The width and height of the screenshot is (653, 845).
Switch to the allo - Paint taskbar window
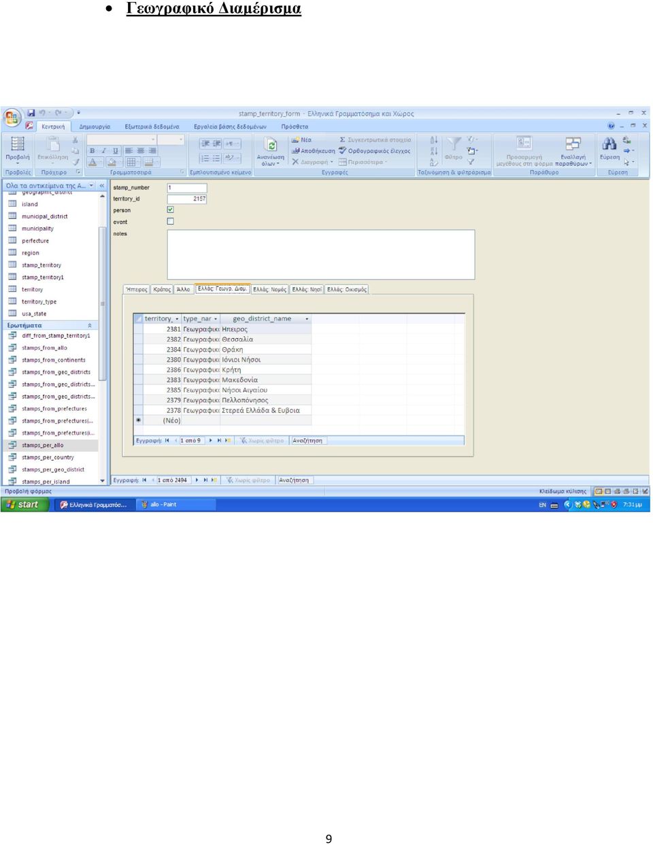click(175, 504)
